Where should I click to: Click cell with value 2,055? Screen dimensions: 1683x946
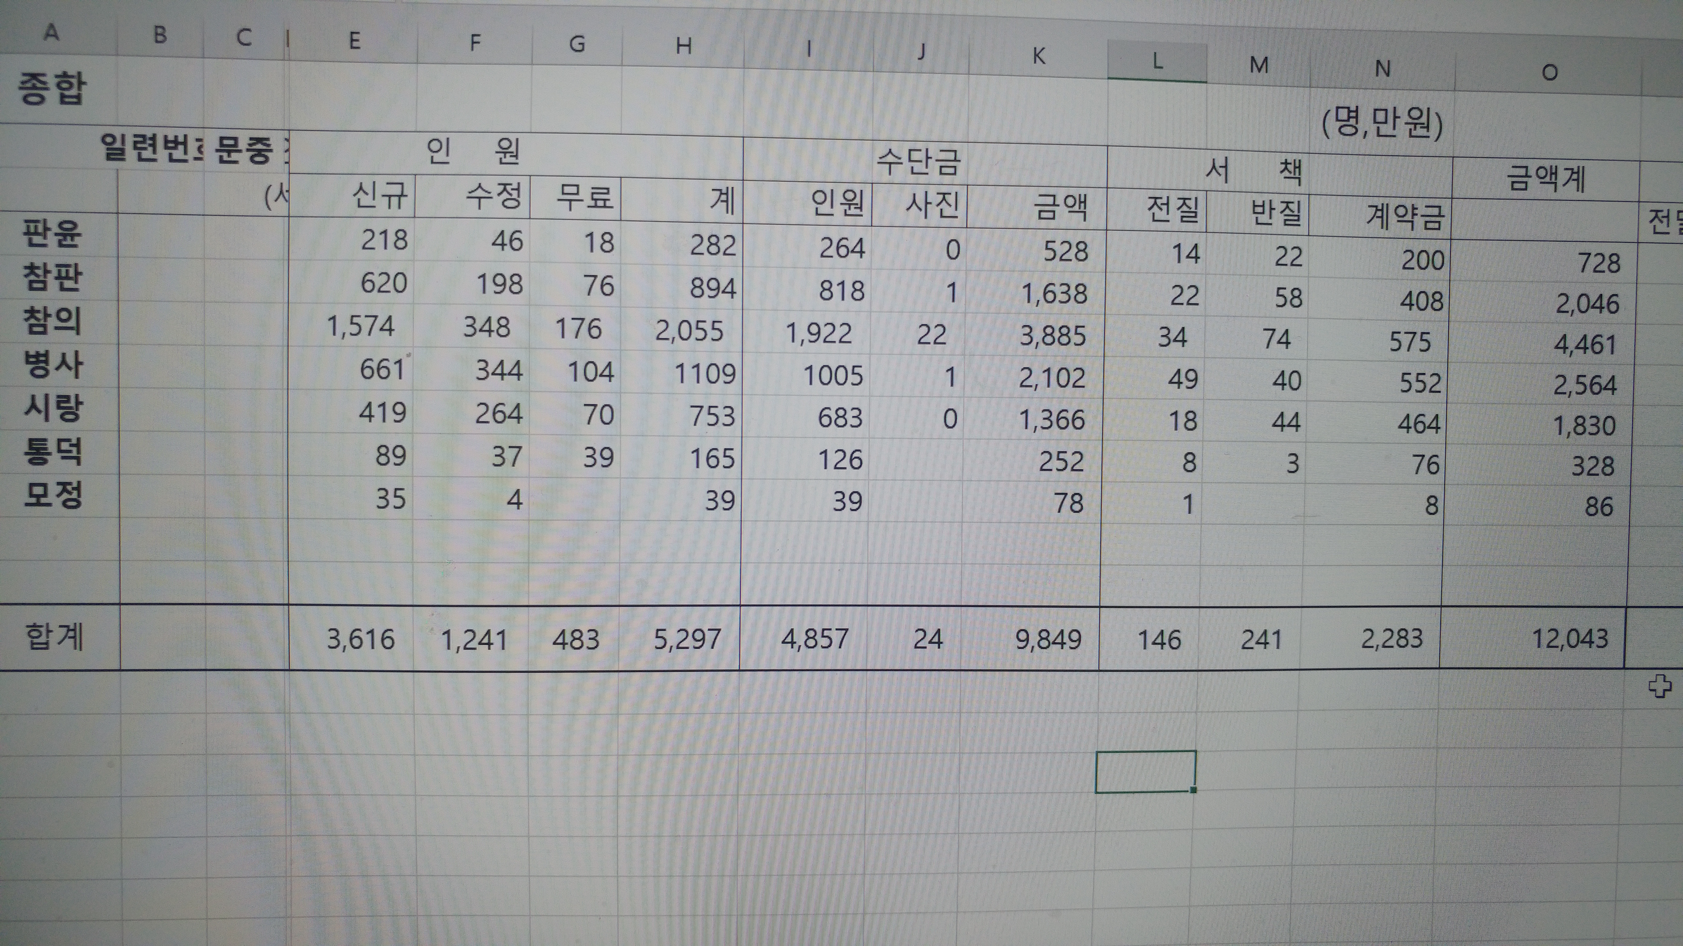click(x=689, y=331)
